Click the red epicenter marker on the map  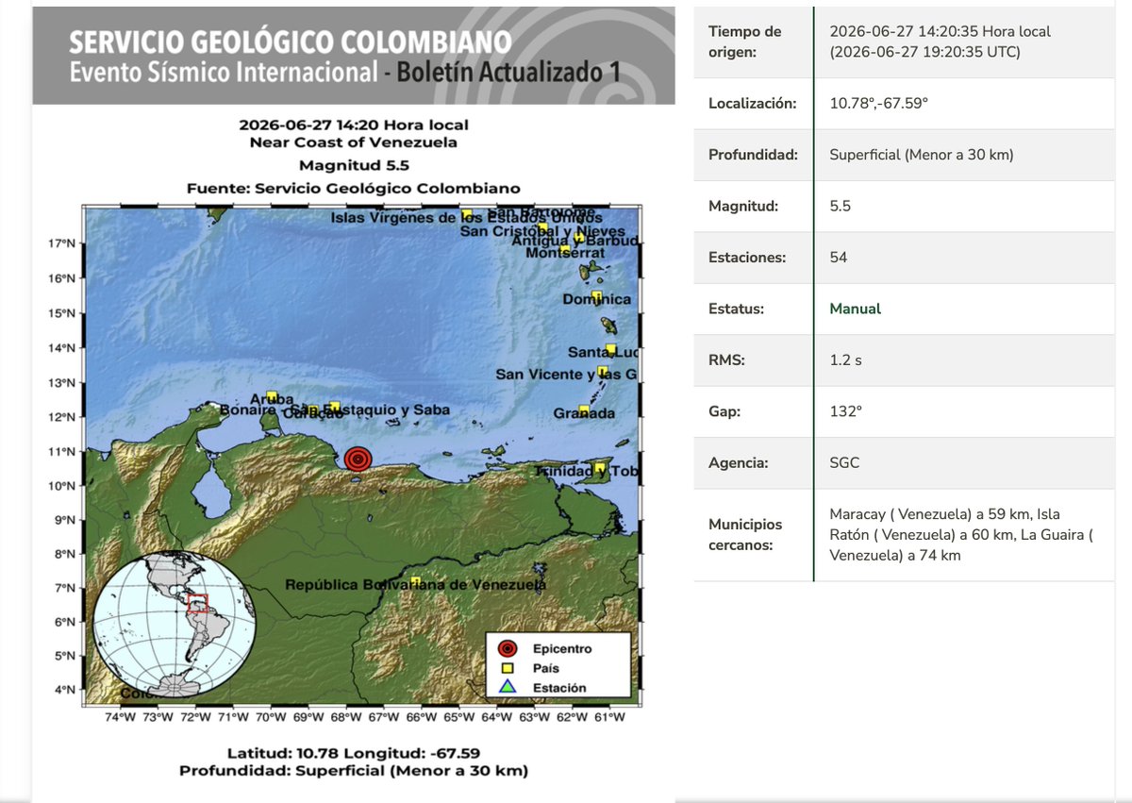pos(358,459)
